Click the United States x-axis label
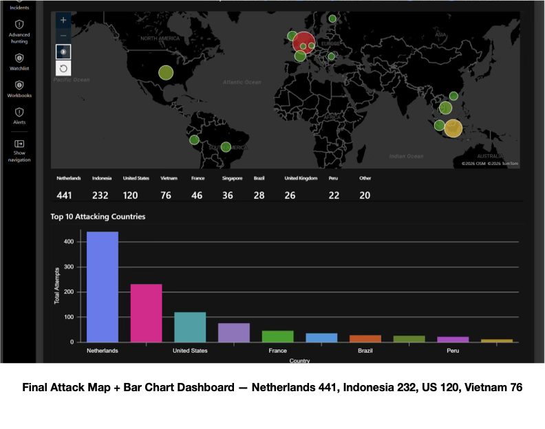This screenshot has width=545, height=429. coord(190,351)
